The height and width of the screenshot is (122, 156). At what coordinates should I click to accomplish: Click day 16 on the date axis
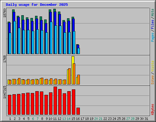(78, 119)
